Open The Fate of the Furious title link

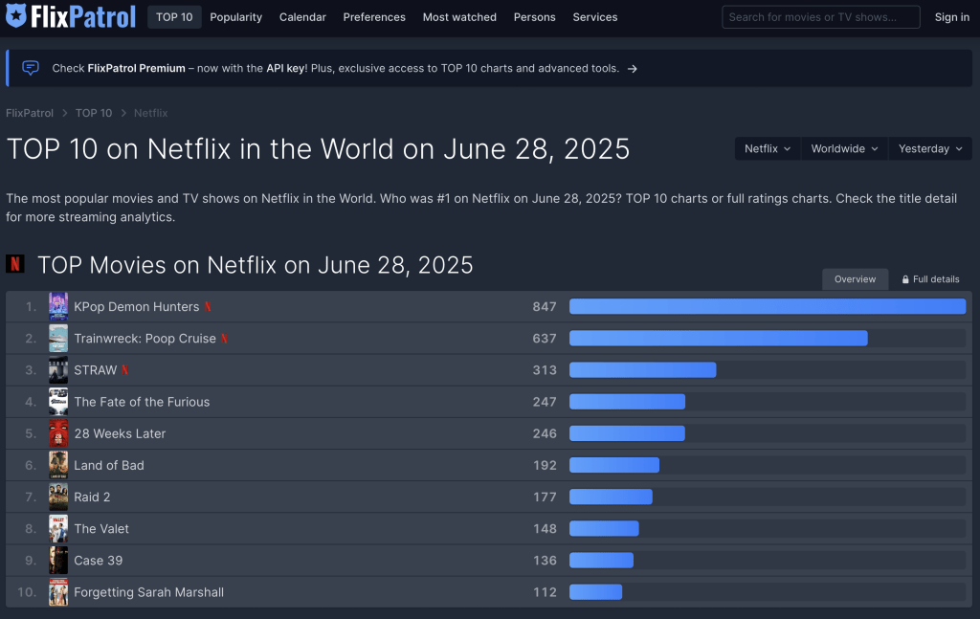(x=142, y=402)
